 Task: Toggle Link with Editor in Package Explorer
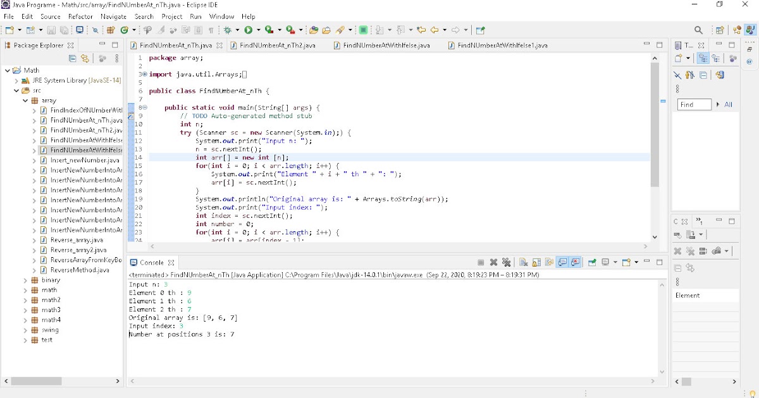coord(85,57)
